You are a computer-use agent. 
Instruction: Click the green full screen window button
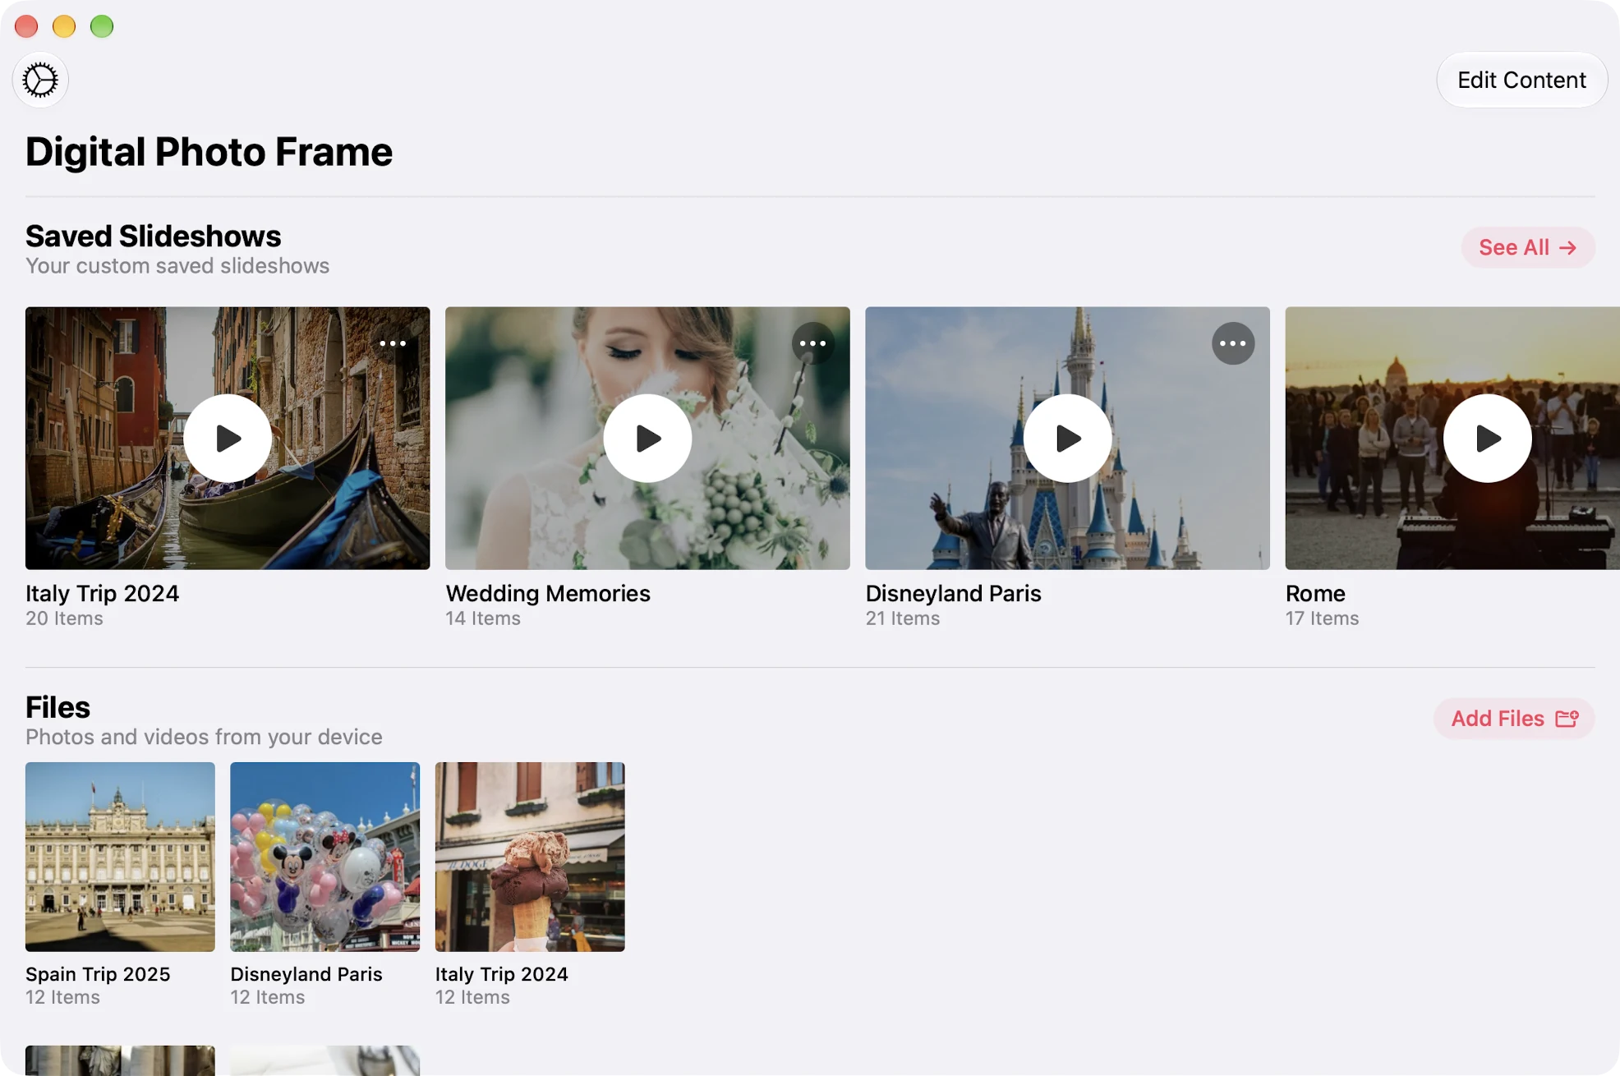pyautogui.click(x=102, y=26)
